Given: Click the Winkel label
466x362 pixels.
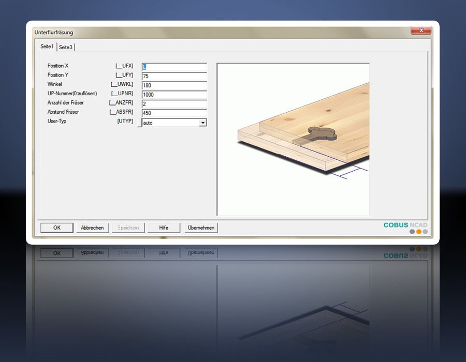Looking at the screenshot, I should (x=55, y=84).
